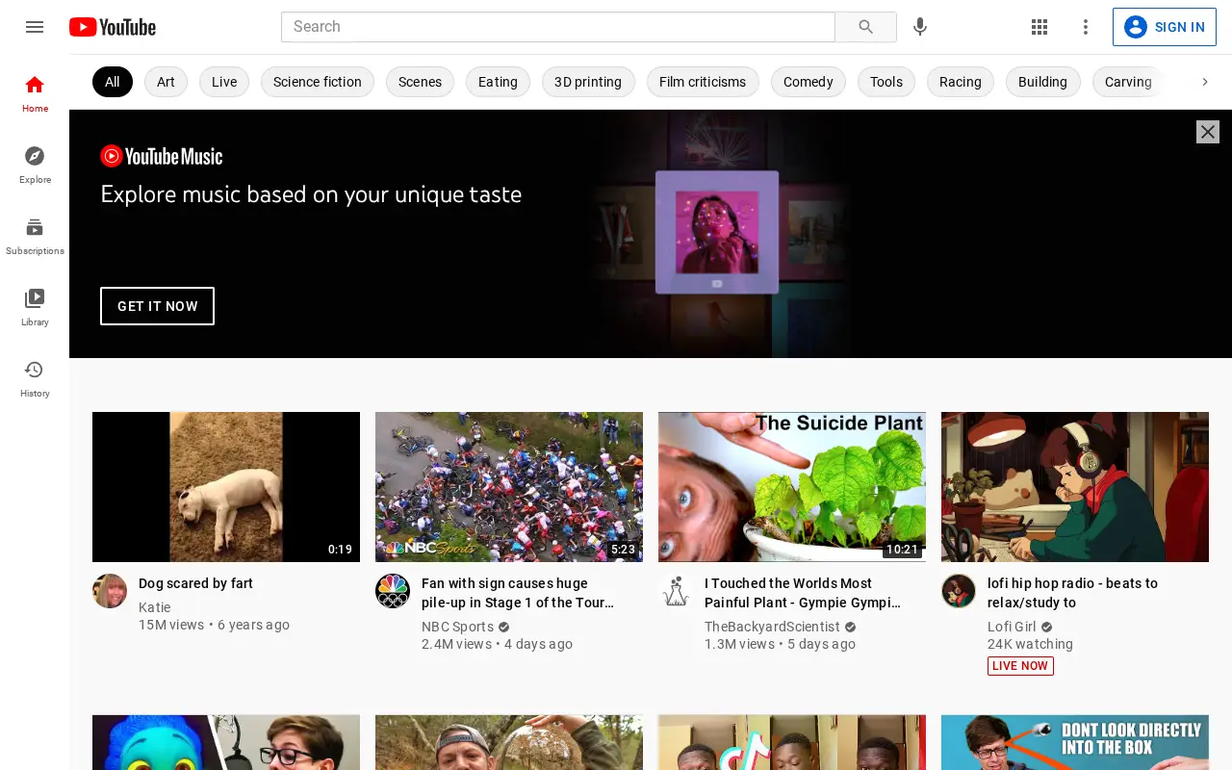Viewport: 1232px width, 770px height.
Task: Focus the Search input field
Action: (x=558, y=27)
